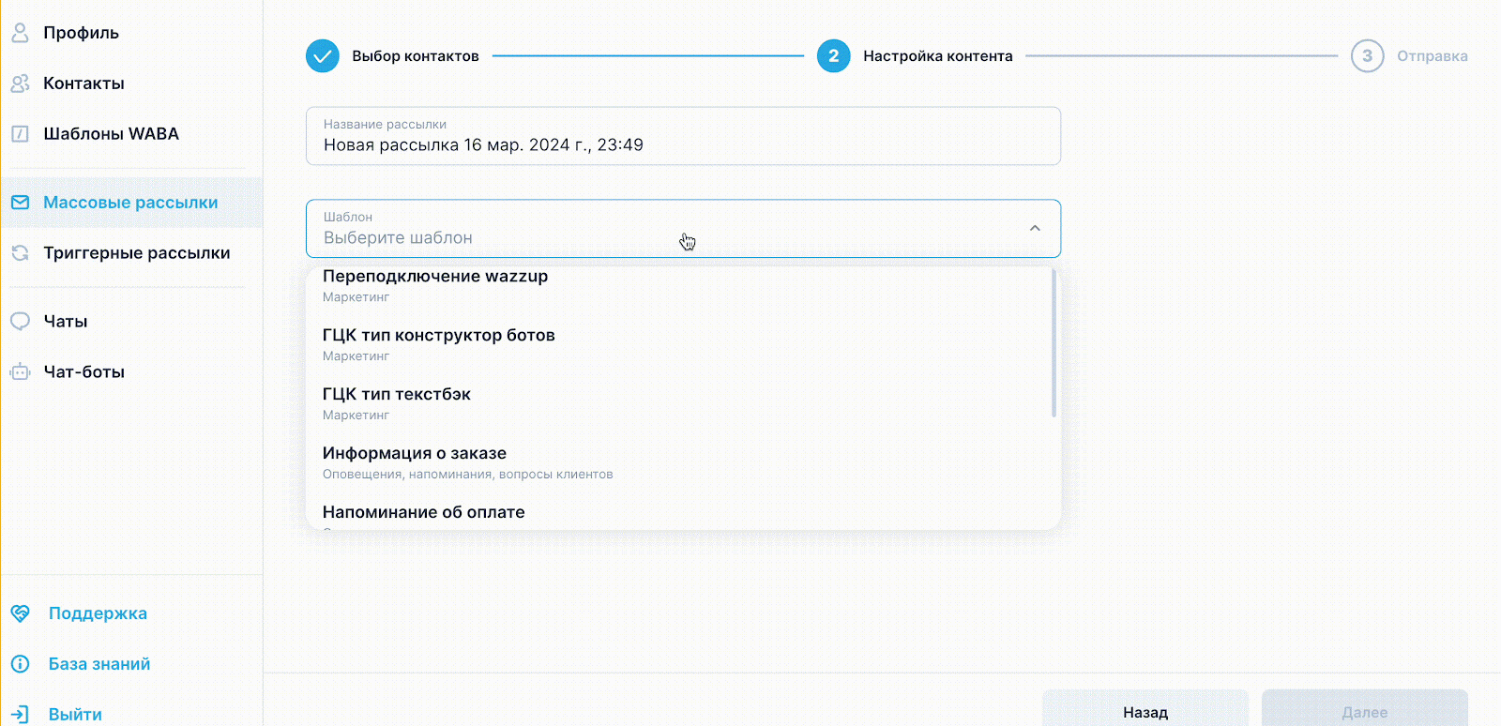Open Поддержка link

pyautogui.click(x=98, y=613)
